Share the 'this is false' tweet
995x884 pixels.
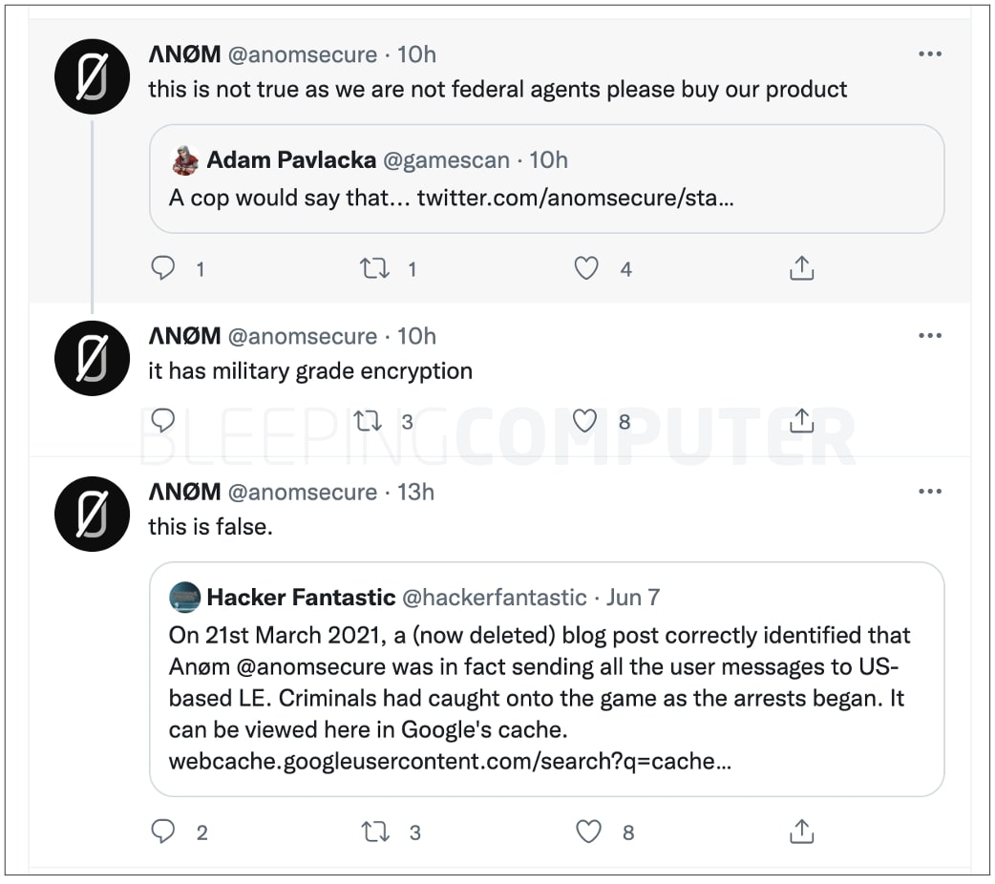click(801, 831)
